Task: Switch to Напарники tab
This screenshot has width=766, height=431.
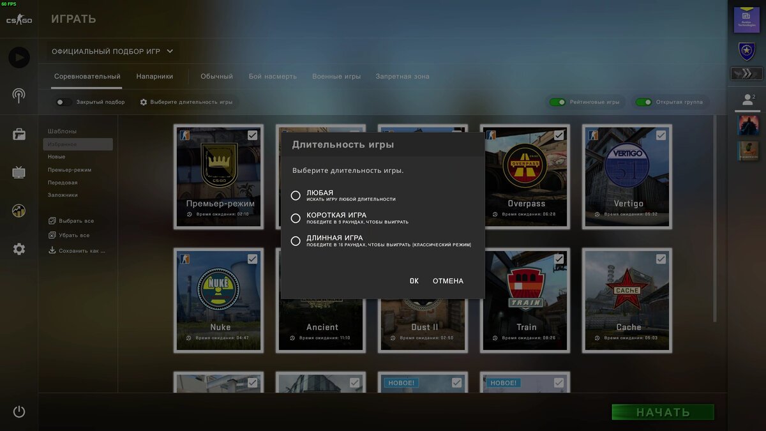Action: coord(154,77)
